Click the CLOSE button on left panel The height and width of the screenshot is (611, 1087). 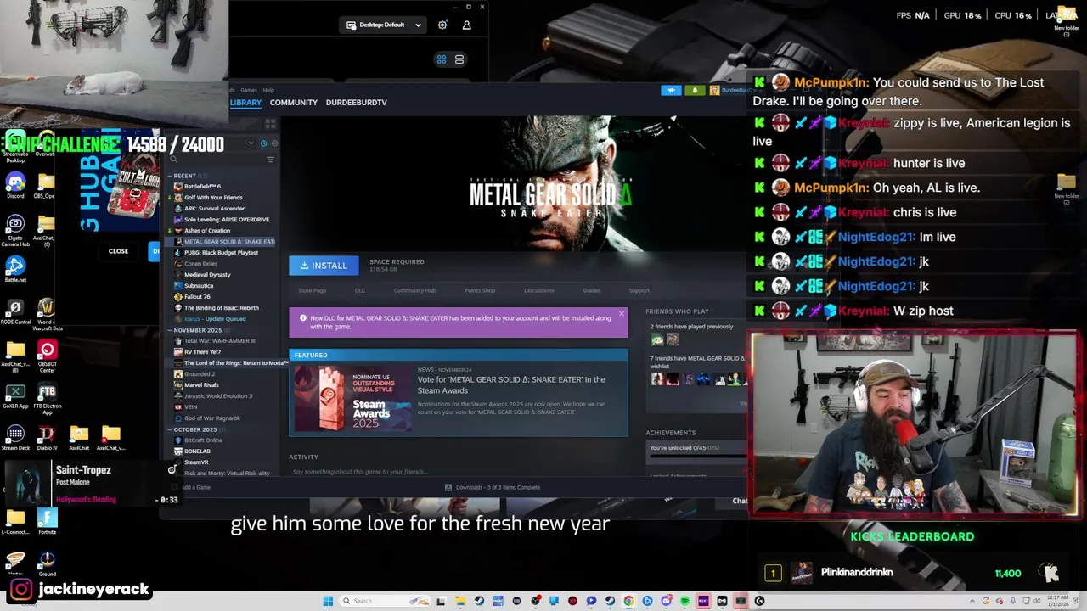pos(118,251)
